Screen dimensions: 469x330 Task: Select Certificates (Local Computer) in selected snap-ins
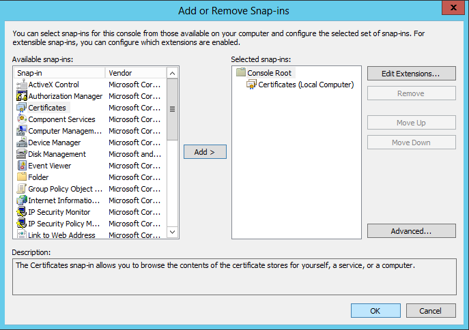coord(306,85)
